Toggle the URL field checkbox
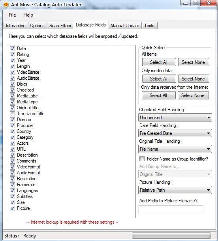This screenshot has width=218, height=241. coord(13,149)
